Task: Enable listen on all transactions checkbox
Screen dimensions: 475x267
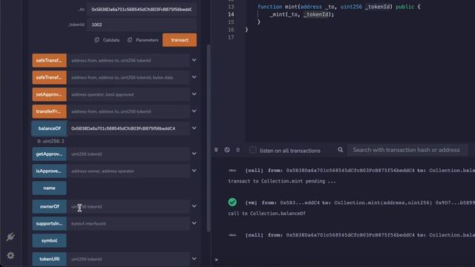Action: click(x=252, y=150)
